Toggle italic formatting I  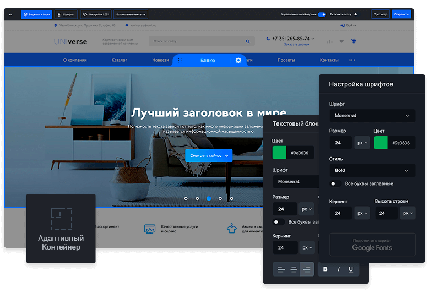pyautogui.click(x=339, y=269)
